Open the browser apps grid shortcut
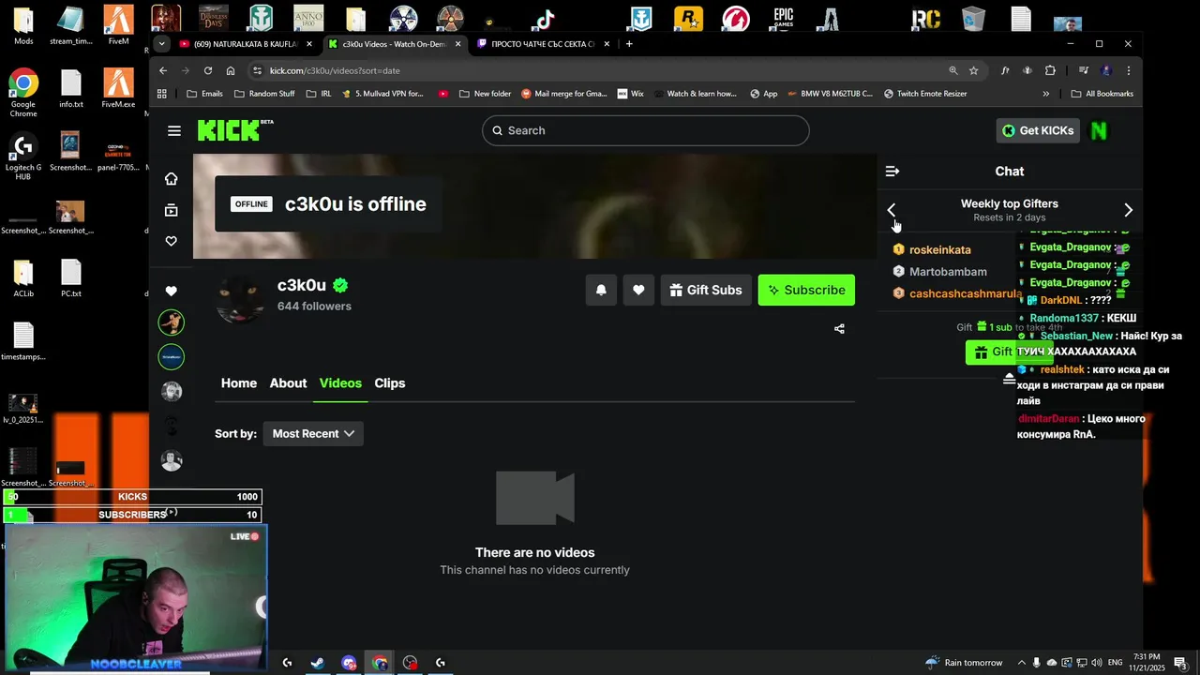1200x675 pixels. coord(162,94)
